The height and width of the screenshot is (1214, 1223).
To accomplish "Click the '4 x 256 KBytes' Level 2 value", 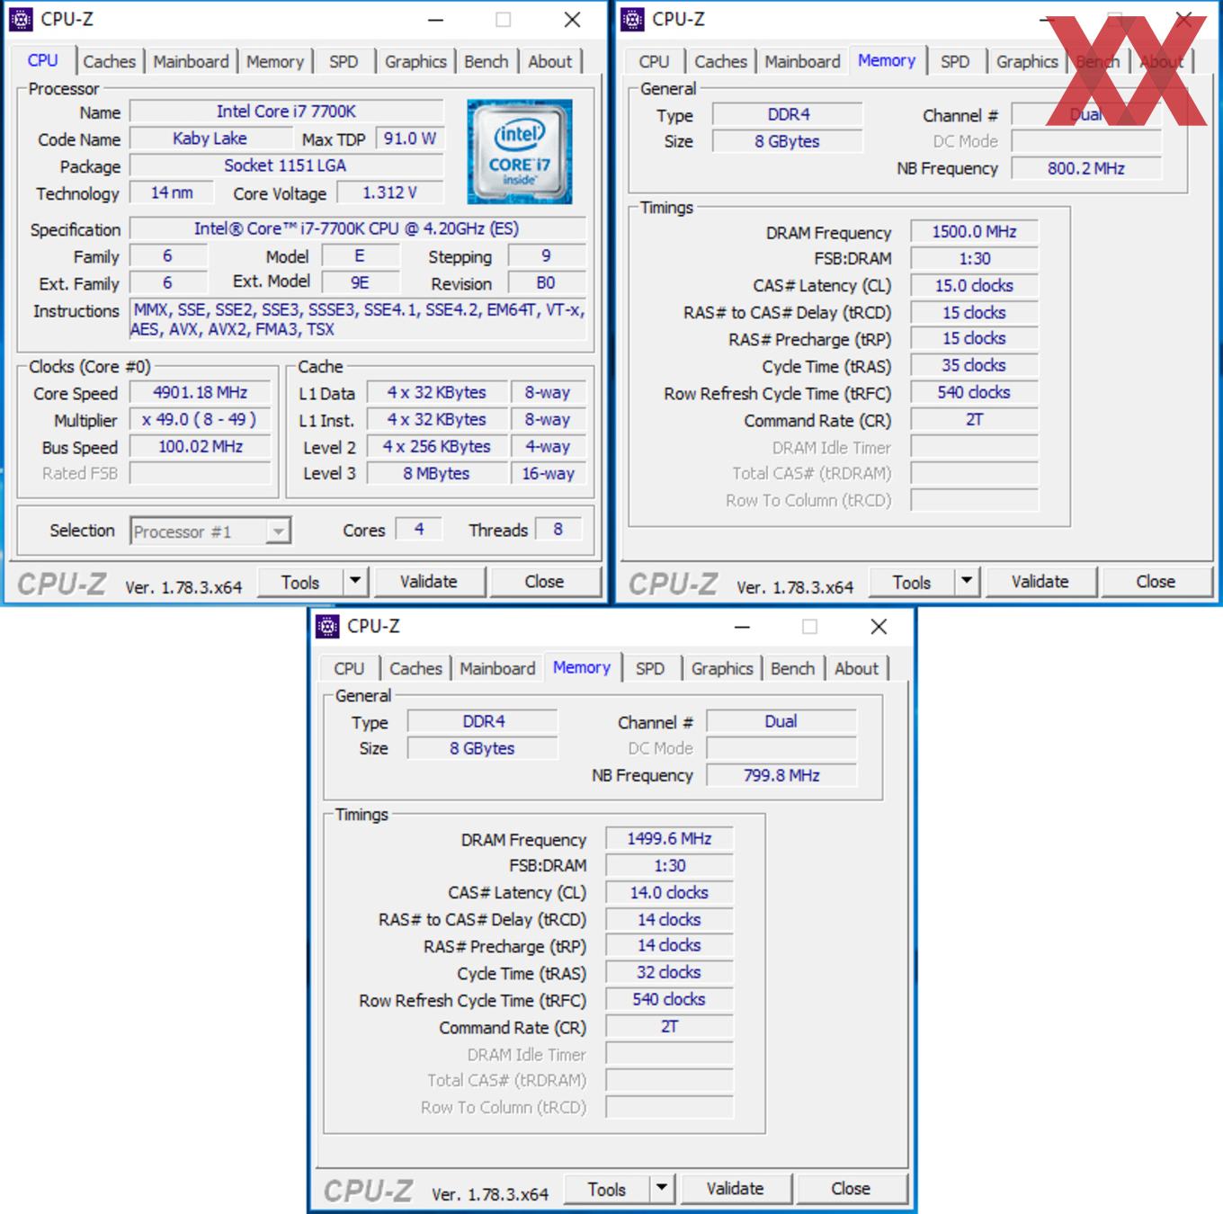I will [x=437, y=446].
